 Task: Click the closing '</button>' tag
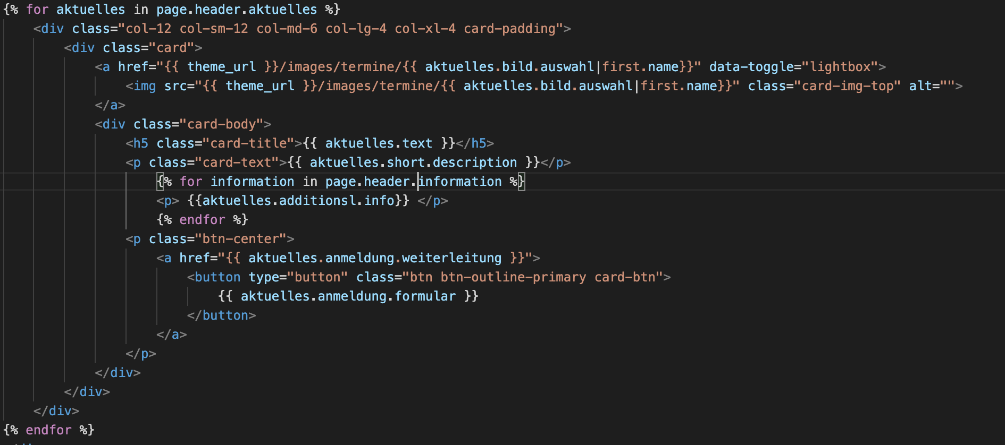(221, 315)
